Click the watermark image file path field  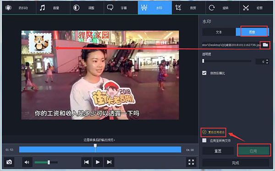(231, 45)
